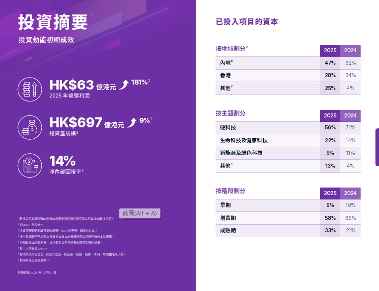Click the money bag icon beside HK$697
379x291 pixels.
30,127
